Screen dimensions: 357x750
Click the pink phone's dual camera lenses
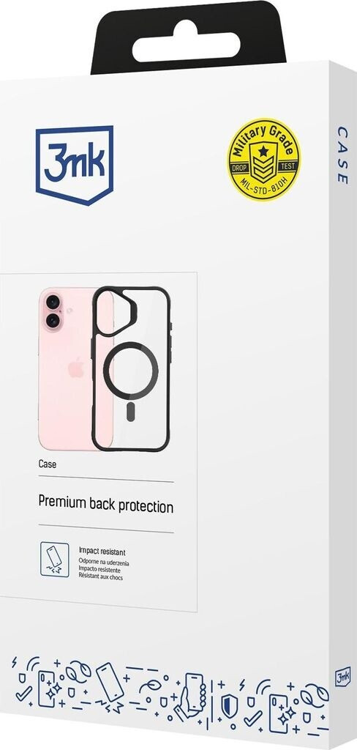pos(53,311)
